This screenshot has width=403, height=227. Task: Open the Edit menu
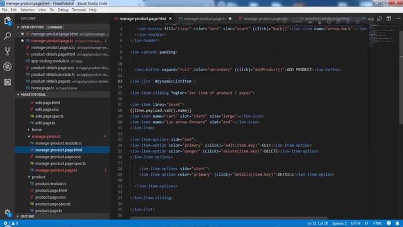click(14, 10)
